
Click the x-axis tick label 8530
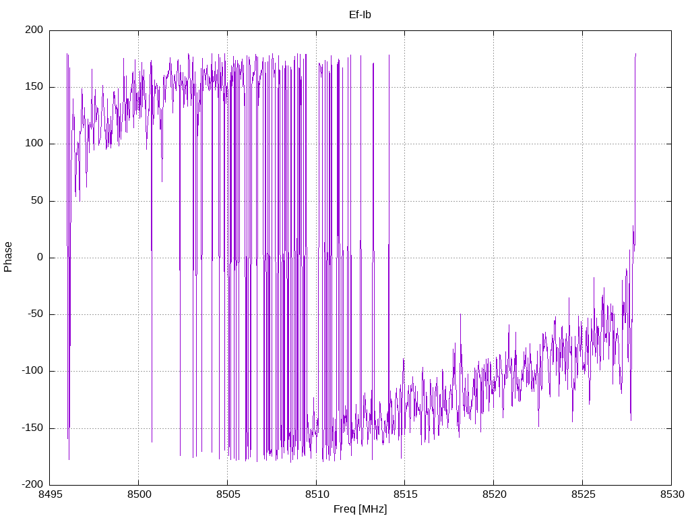tap(672, 494)
